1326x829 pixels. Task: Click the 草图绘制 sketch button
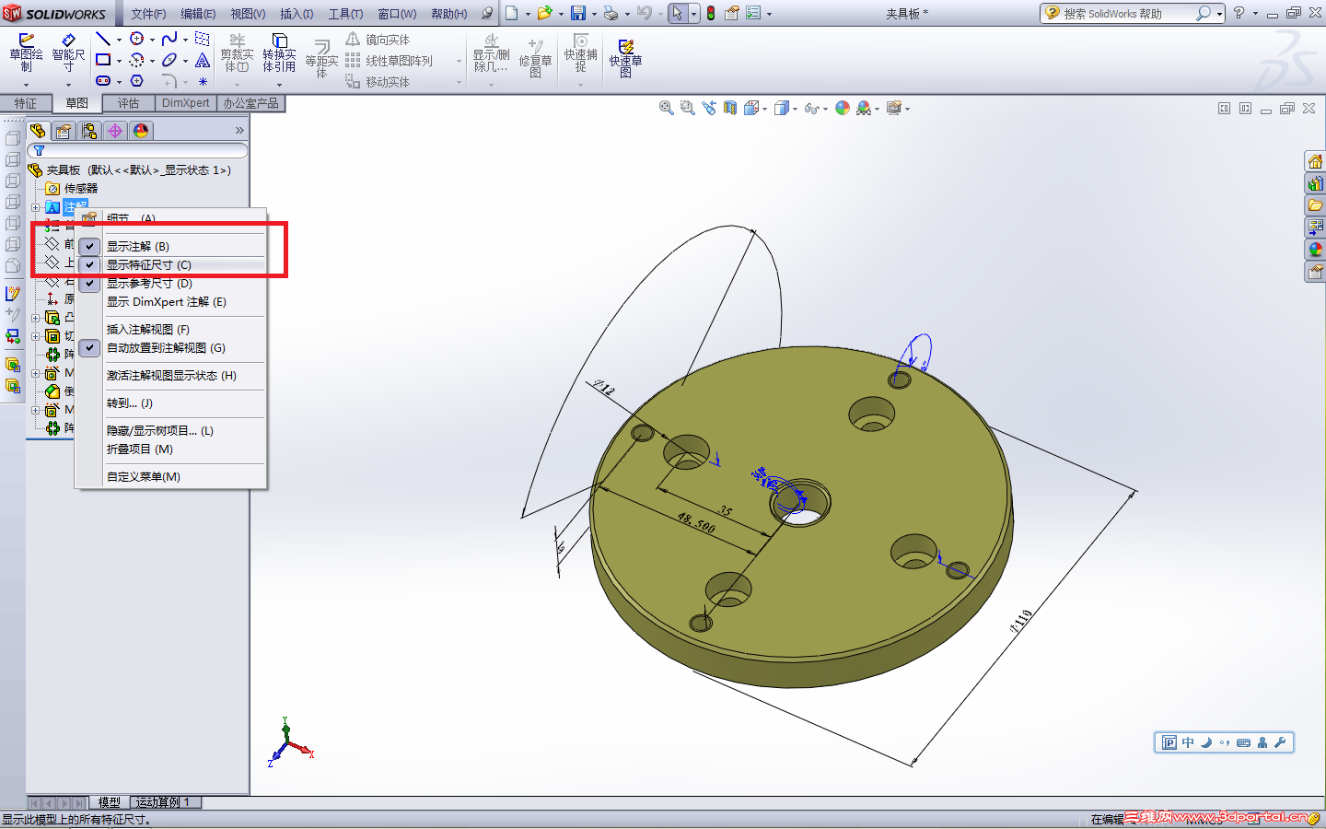coord(26,53)
